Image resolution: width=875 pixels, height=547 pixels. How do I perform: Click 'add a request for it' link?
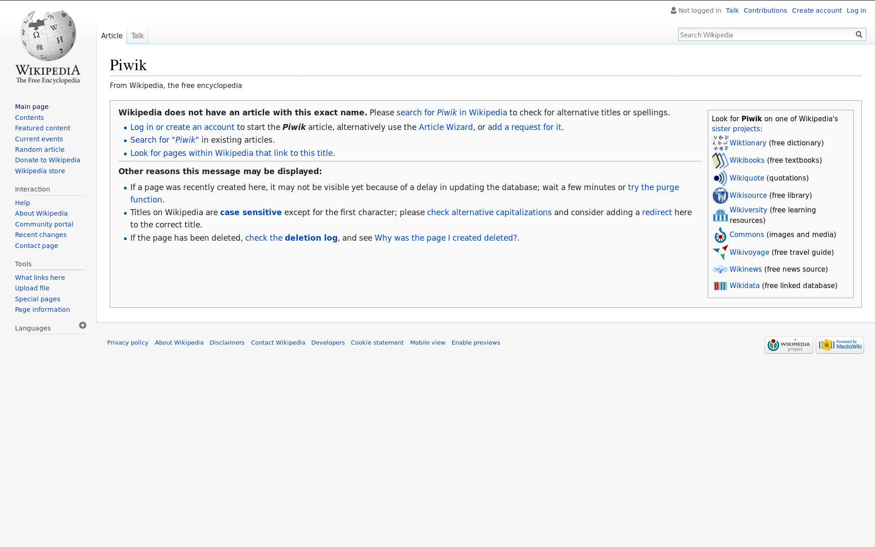[x=525, y=127]
